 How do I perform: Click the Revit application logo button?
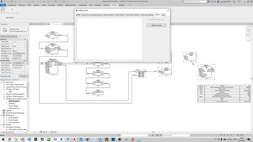coord(2,2)
